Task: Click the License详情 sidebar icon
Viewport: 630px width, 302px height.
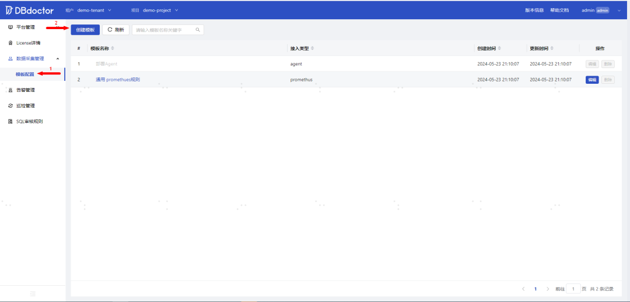Action: pyautogui.click(x=10, y=43)
